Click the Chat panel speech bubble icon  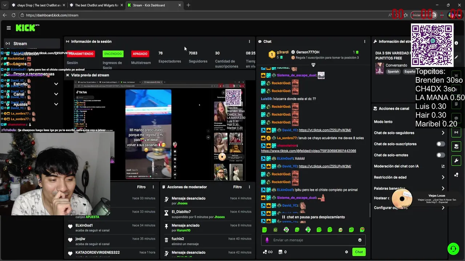tap(260, 41)
